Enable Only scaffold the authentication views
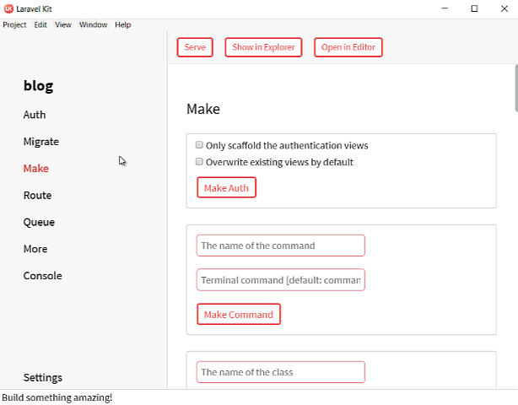Screen dimensions: 518x405 click(x=199, y=144)
